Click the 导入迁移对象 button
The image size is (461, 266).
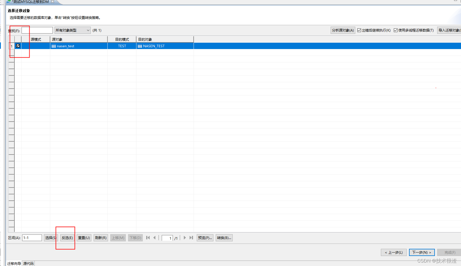pyautogui.click(x=449, y=30)
